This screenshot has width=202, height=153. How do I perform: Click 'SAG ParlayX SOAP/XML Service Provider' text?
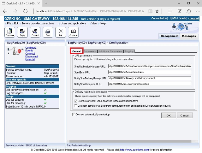[30, 83]
